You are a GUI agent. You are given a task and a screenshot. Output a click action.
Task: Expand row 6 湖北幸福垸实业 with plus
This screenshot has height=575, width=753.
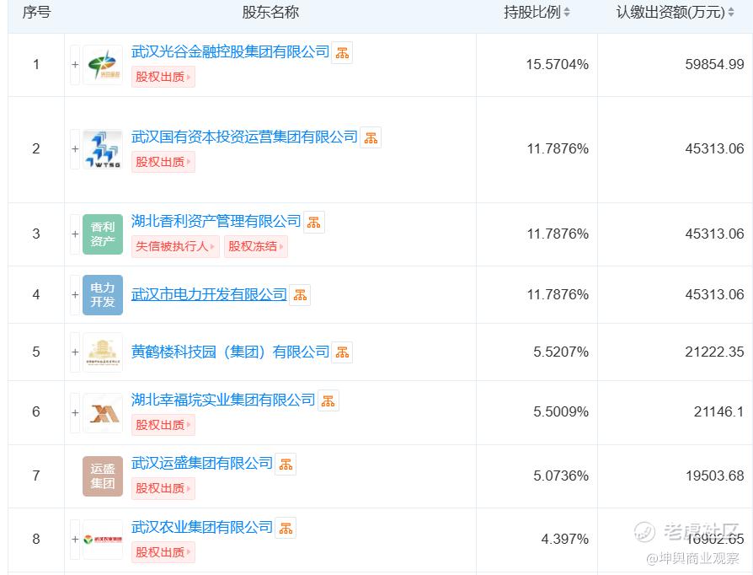tap(75, 412)
